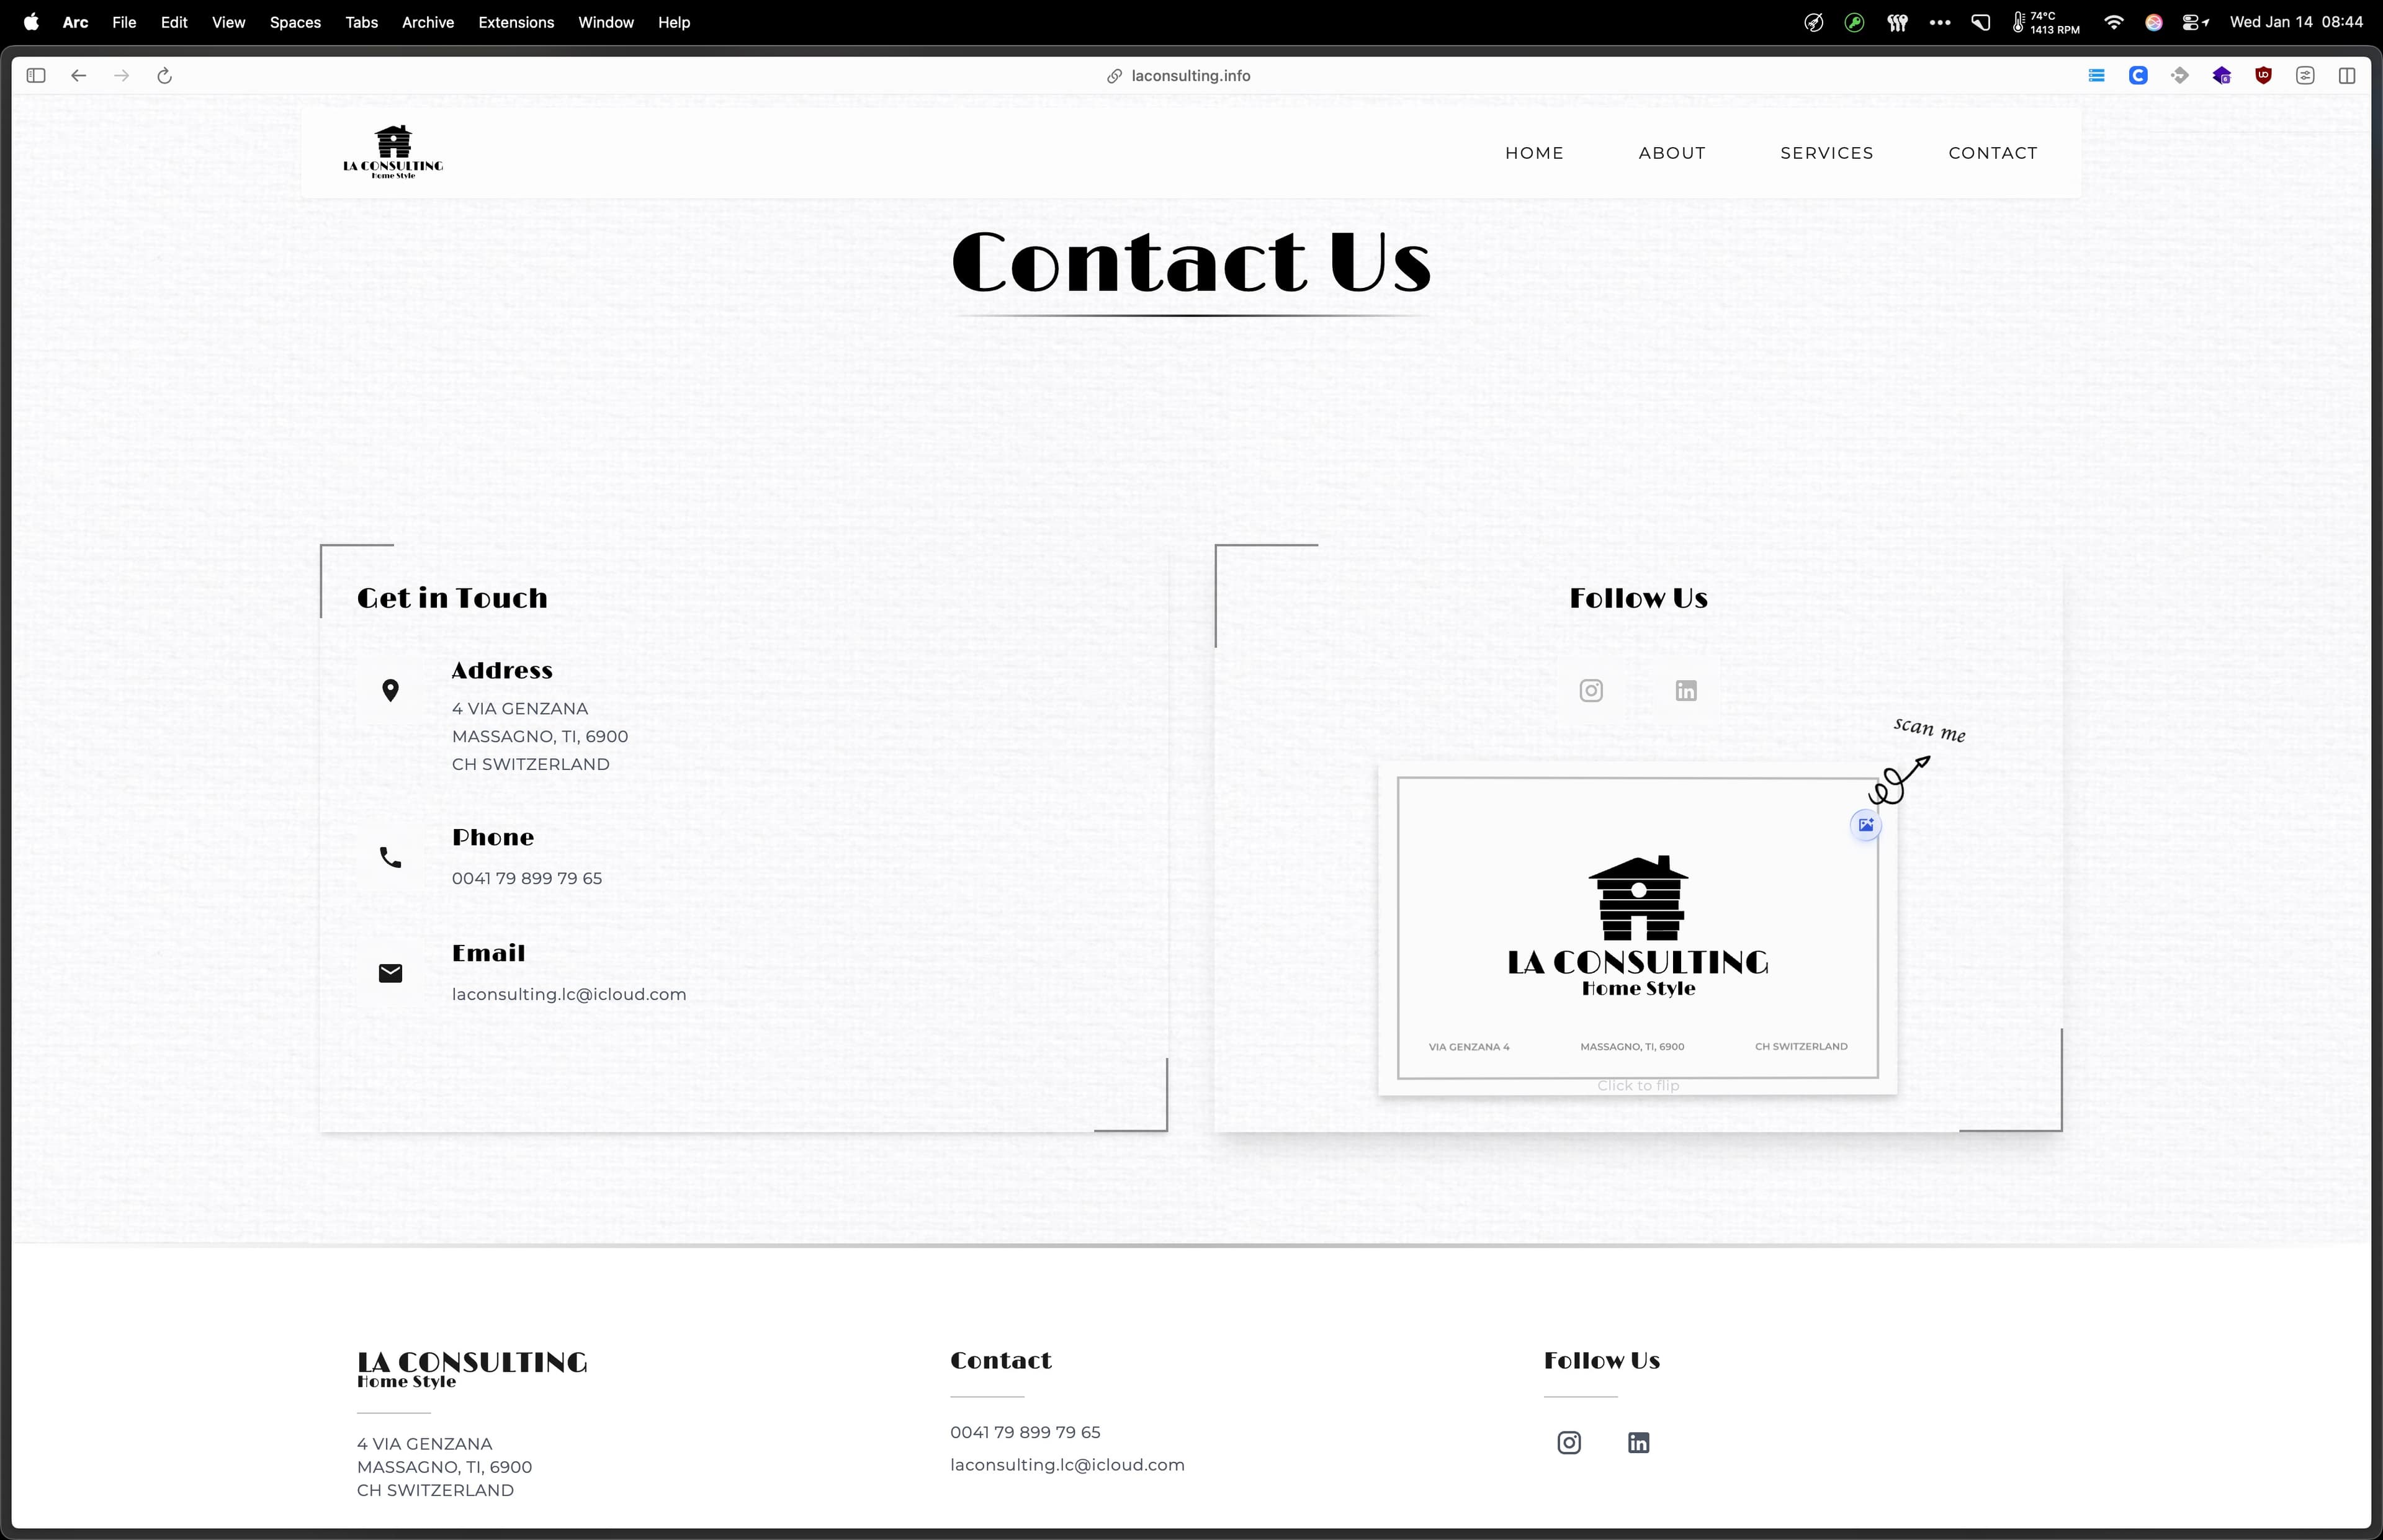Open the footer LinkedIn icon
Screen dimensions: 2383x1540
click(x=1638, y=1442)
